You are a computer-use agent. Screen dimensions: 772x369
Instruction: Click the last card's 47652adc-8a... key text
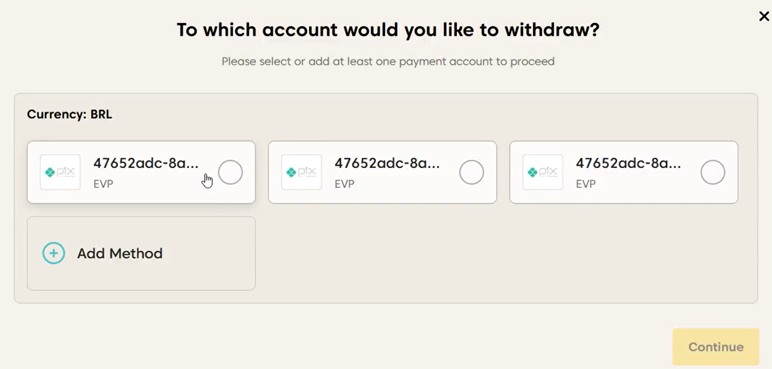tap(628, 164)
